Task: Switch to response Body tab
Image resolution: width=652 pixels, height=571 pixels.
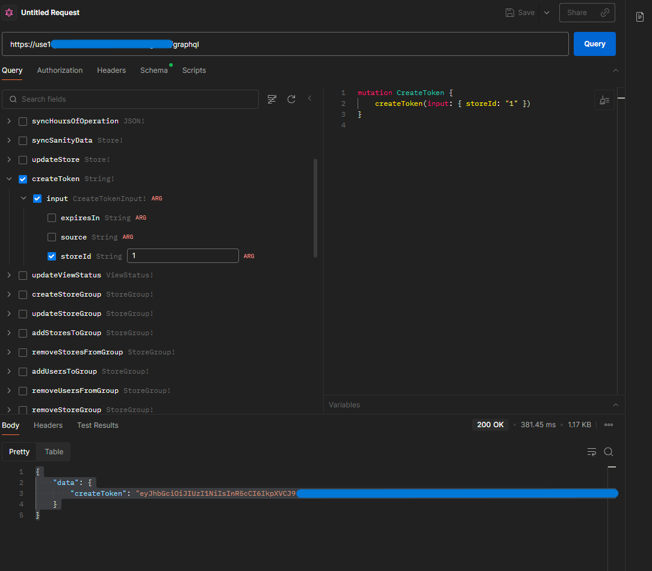Action: point(10,425)
